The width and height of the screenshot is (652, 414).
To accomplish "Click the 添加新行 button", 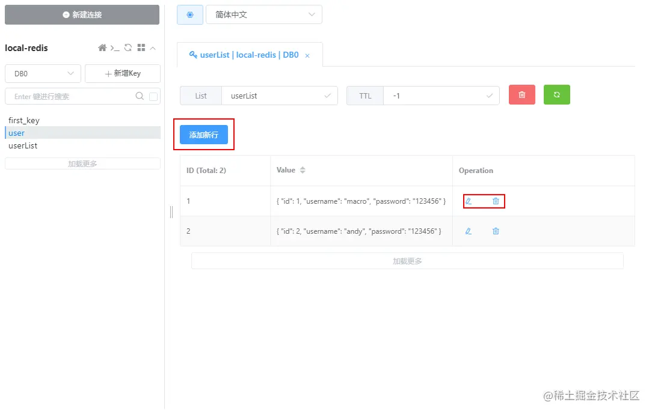I will coord(204,135).
